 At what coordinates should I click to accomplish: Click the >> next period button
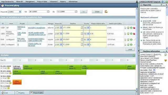pos(83,12)
